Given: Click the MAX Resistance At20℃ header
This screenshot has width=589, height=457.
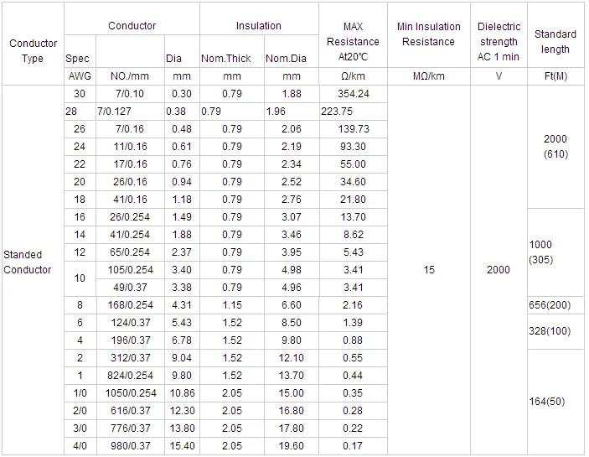Looking at the screenshot, I should [353, 42].
